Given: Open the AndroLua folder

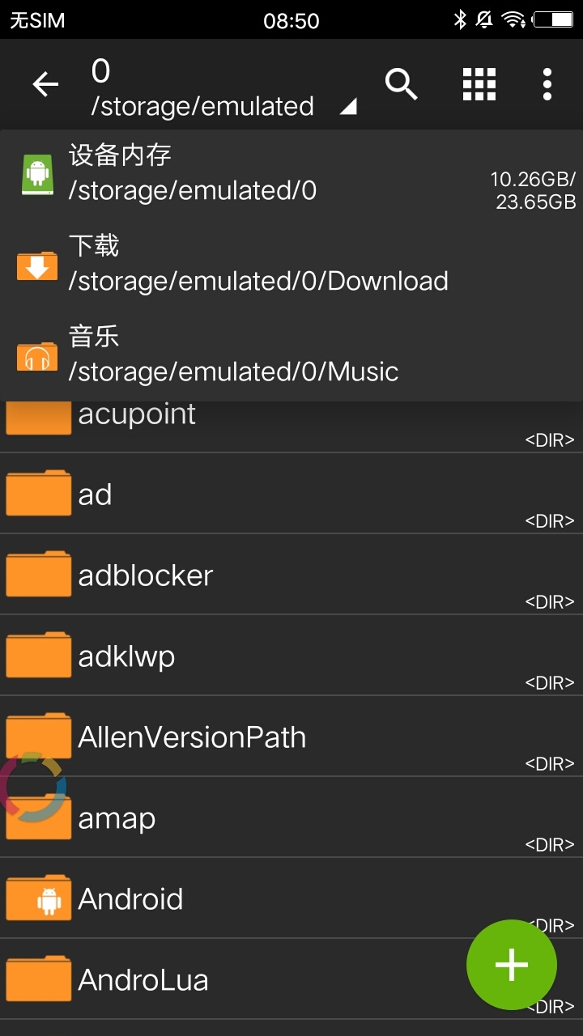Looking at the screenshot, I should pos(143,980).
